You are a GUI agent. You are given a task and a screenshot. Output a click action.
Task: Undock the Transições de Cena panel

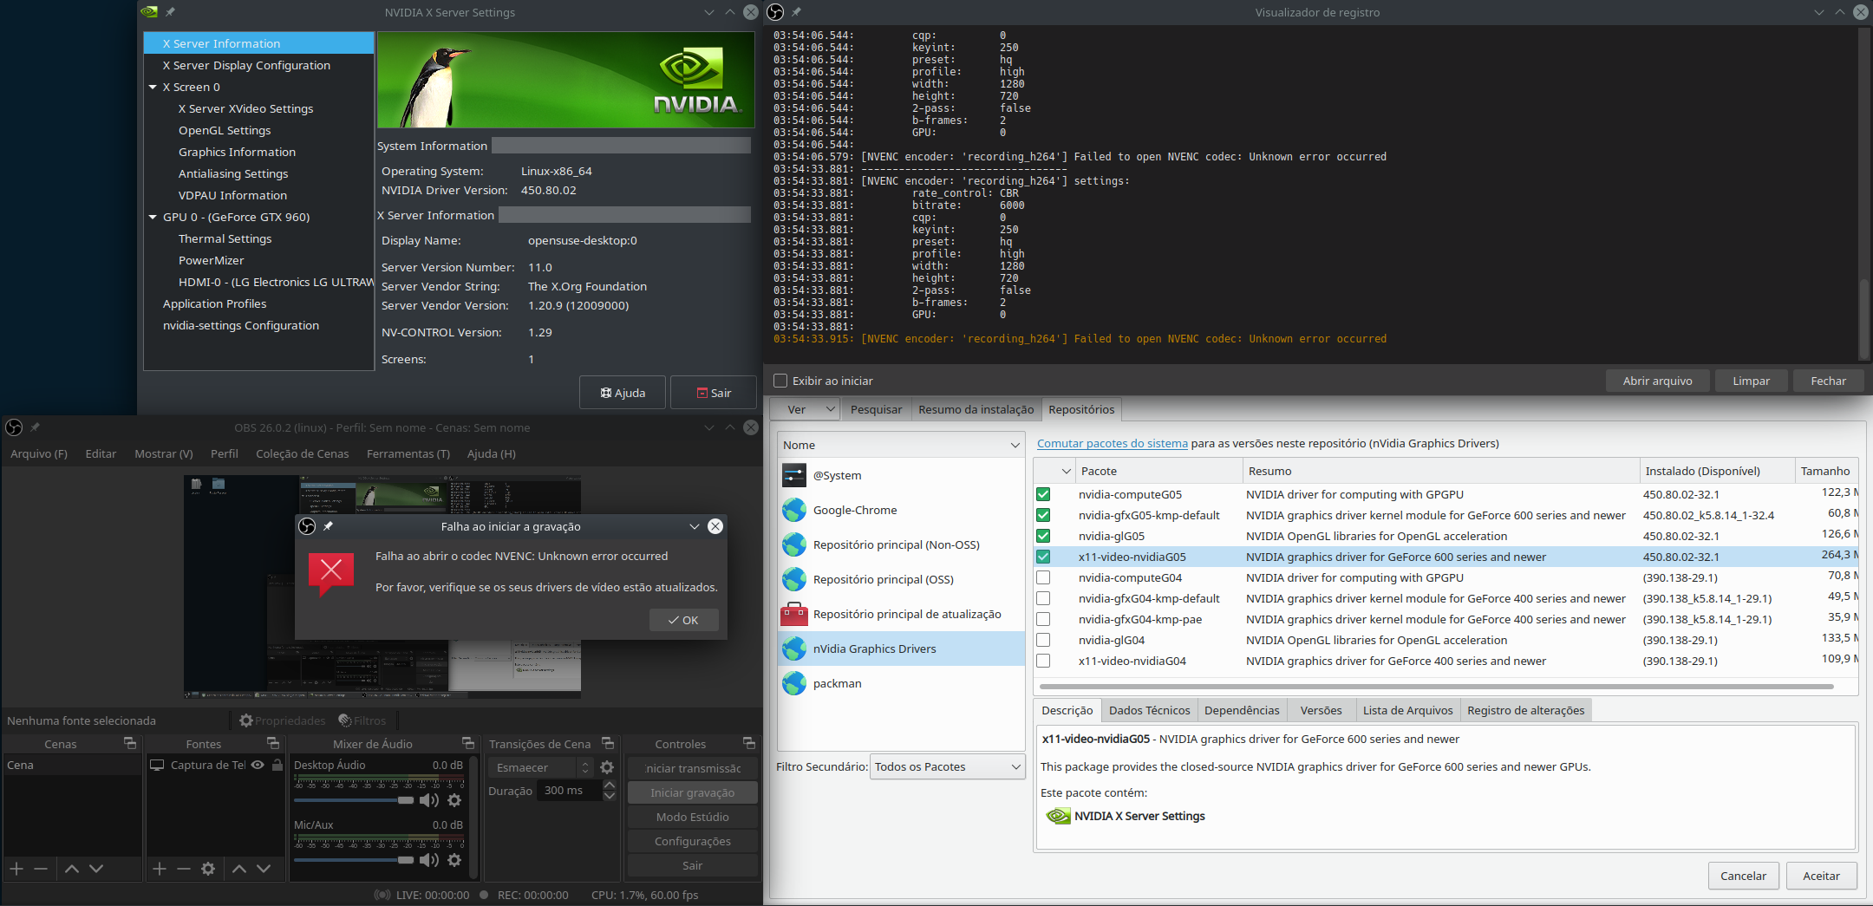coord(608,743)
